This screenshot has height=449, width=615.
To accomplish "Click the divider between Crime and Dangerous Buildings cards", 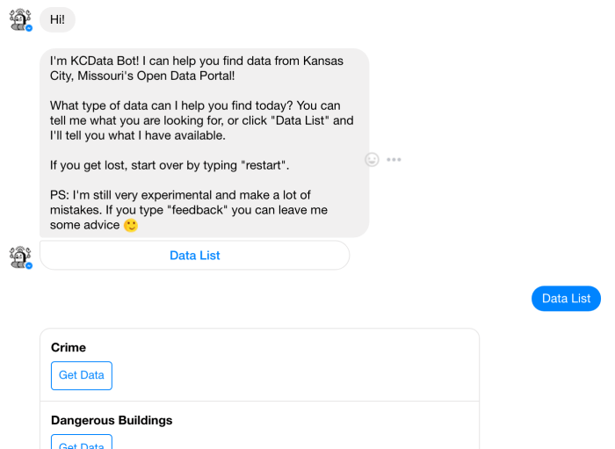I will point(259,402).
